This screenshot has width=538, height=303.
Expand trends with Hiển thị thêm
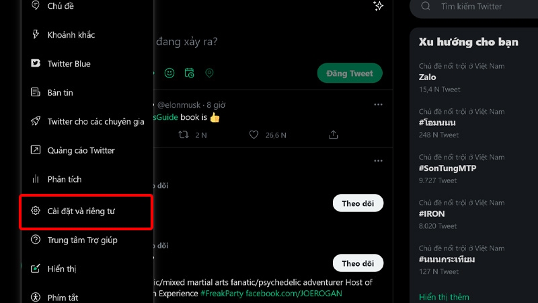tap(444, 297)
